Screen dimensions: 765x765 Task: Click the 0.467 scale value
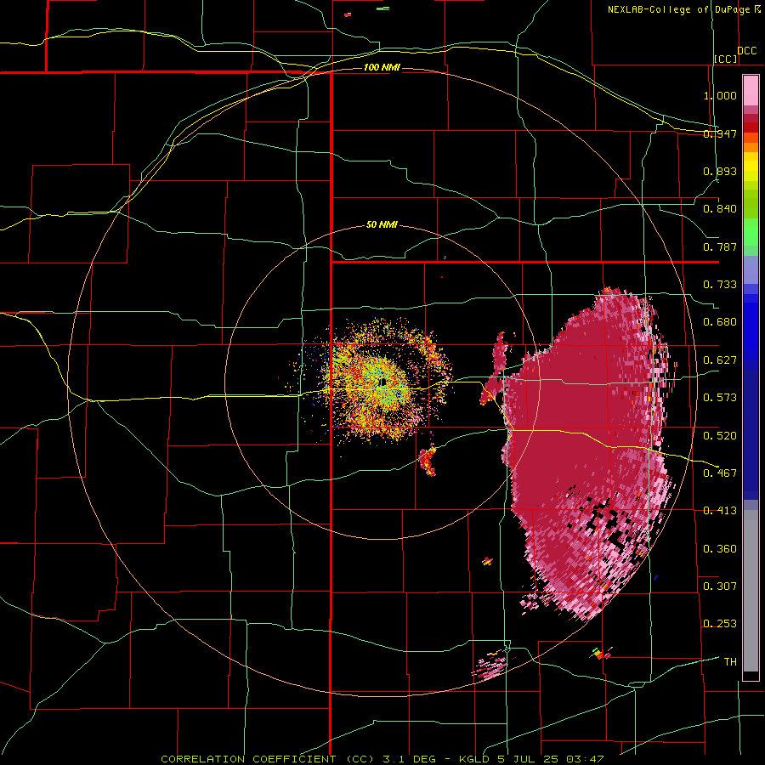tap(720, 473)
